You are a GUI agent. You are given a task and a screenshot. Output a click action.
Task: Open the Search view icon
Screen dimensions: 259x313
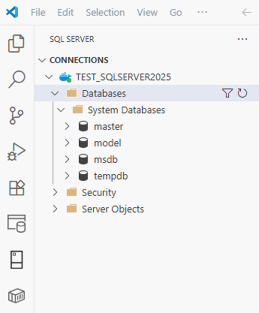[17, 79]
